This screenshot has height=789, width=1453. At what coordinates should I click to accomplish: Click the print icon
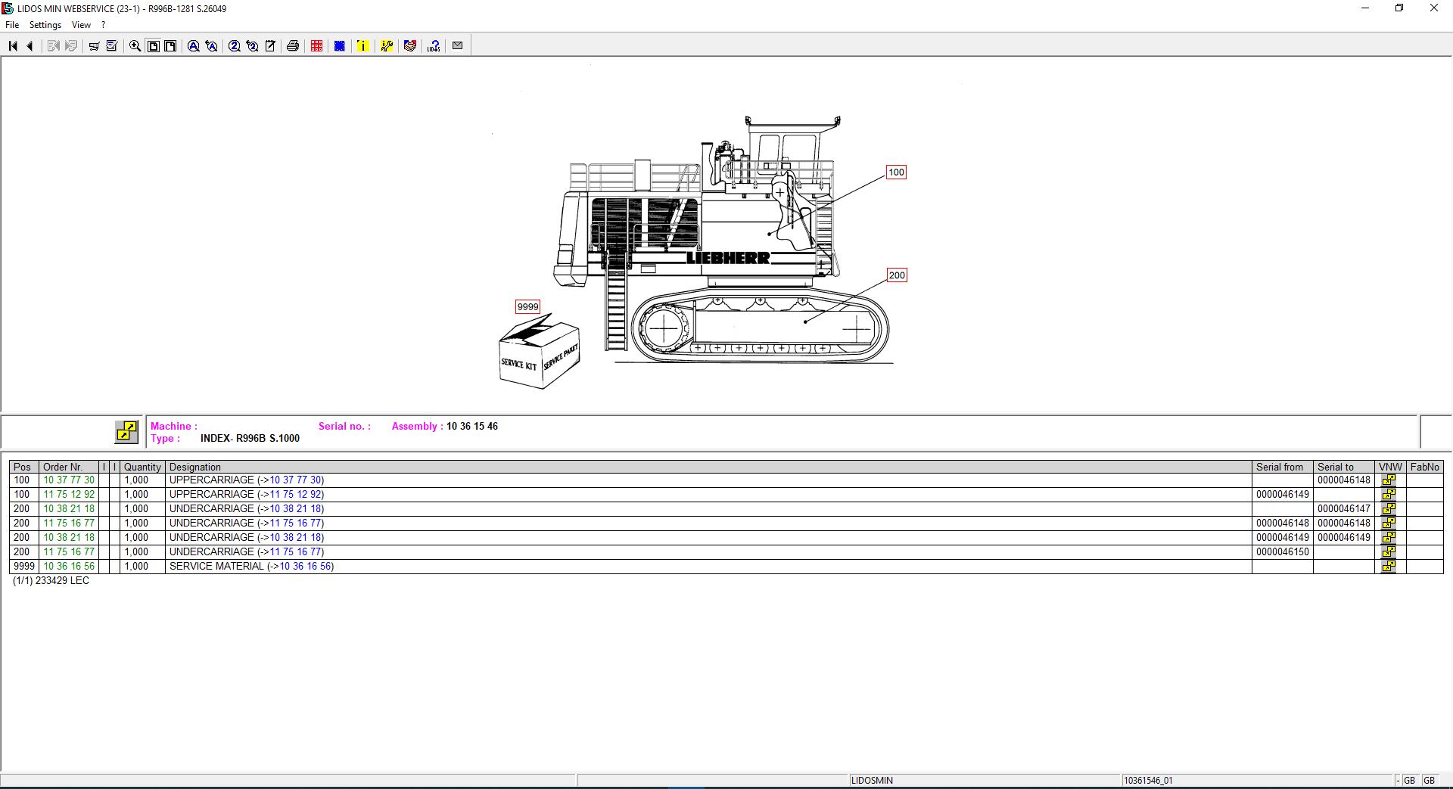coord(293,45)
